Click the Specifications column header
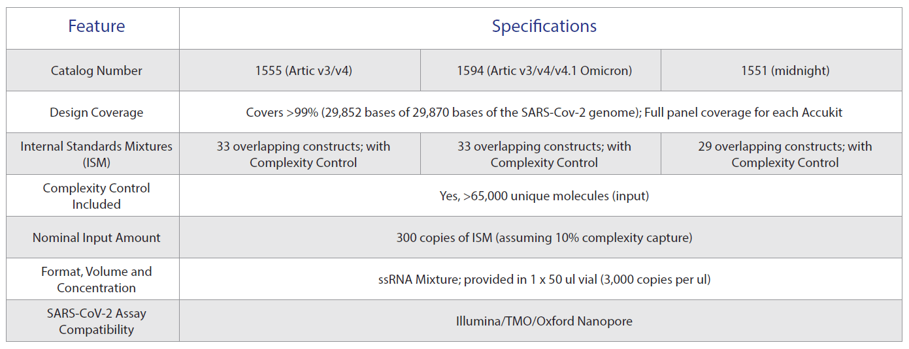 [544, 26]
